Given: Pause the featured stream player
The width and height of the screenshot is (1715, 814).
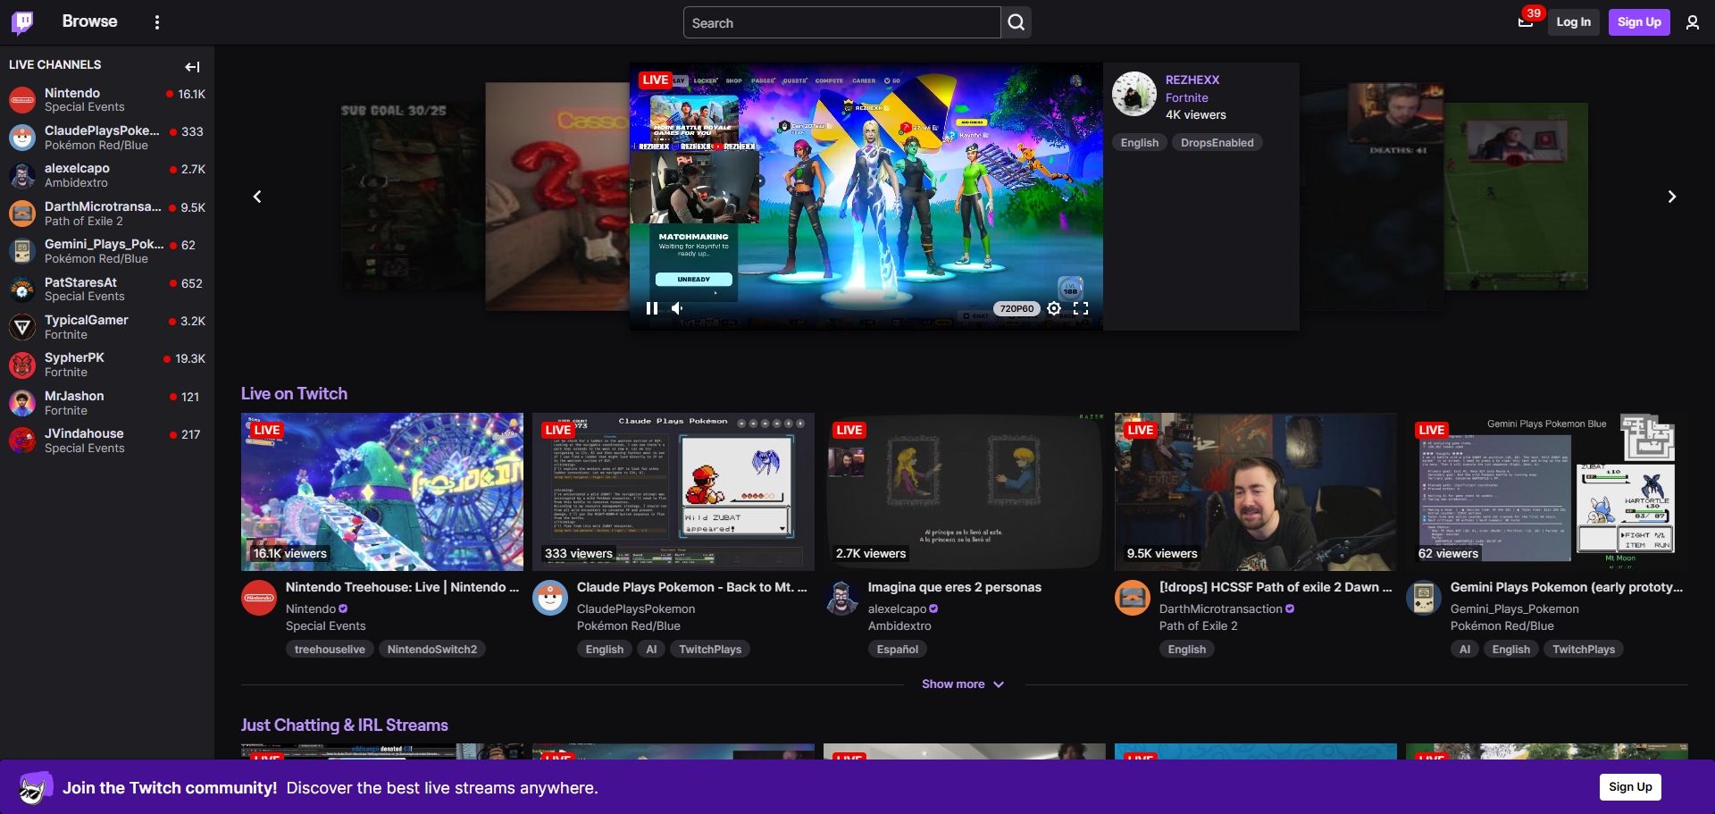Looking at the screenshot, I should pos(652,308).
